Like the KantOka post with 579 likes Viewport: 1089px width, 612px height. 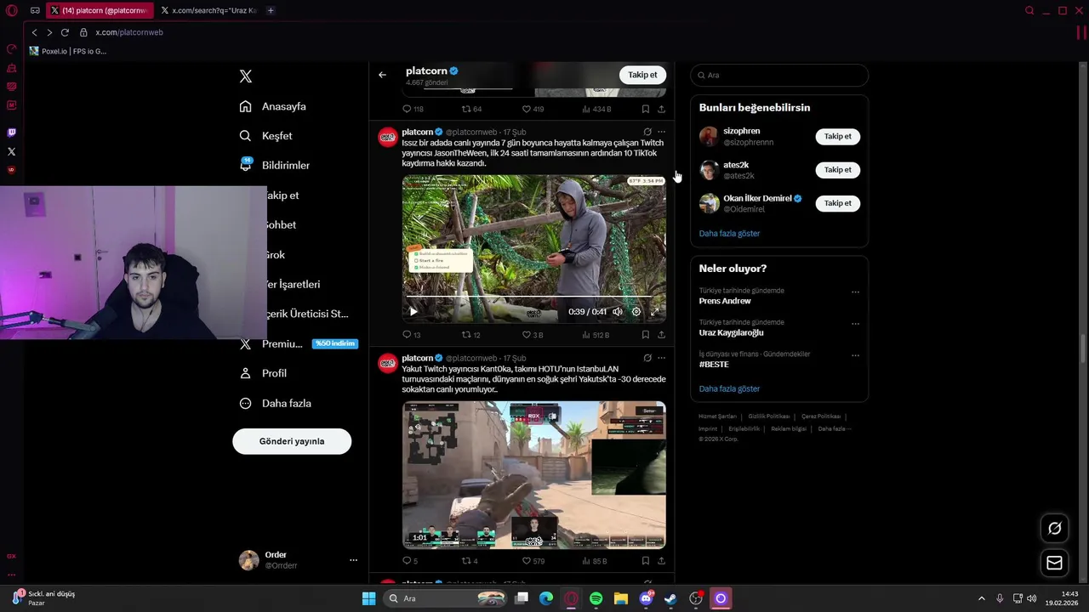coord(533,561)
